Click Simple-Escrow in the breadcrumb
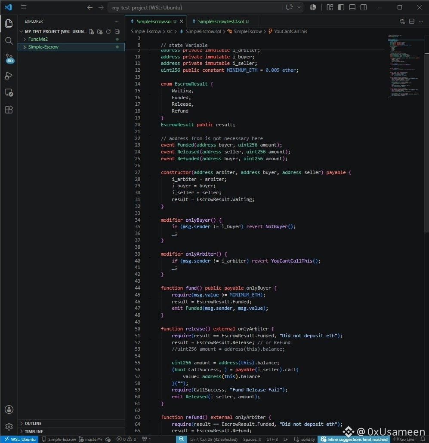The width and height of the screenshot is (429, 443). (x=146, y=31)
